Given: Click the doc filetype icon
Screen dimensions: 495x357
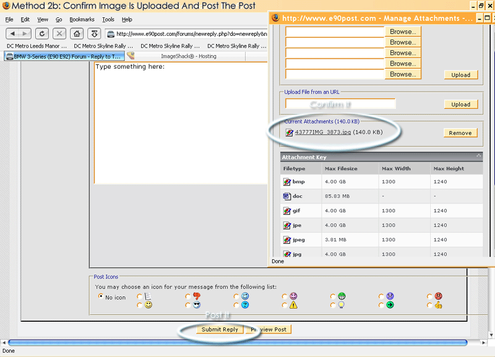Looking at the screenshot, I should [x=286, y=196].
